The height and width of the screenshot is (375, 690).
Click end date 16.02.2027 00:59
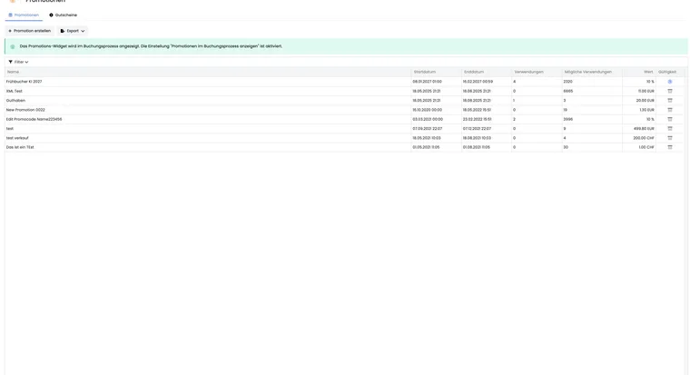(478, 82)
